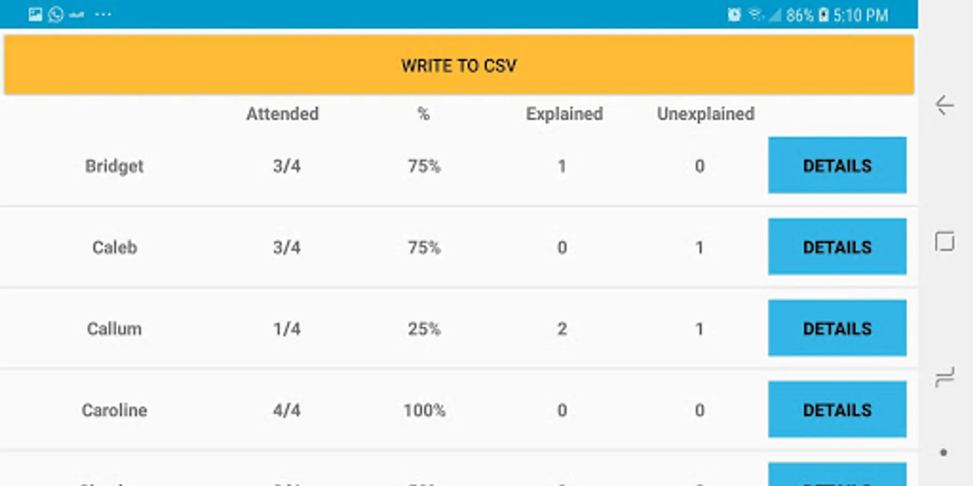
Task: Tap the battery indicator icon
Action: click(824, 15)
